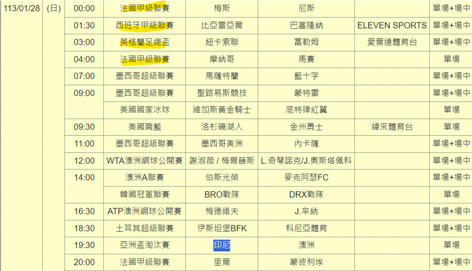Image resolution: width=472 pixels, height=271 pixels.
Task: Click league WTA澳洲網球公開賽
Action: pos(145,161)
